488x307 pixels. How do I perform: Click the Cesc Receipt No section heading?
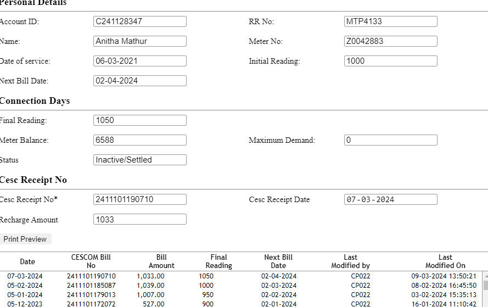pos(33,180)
